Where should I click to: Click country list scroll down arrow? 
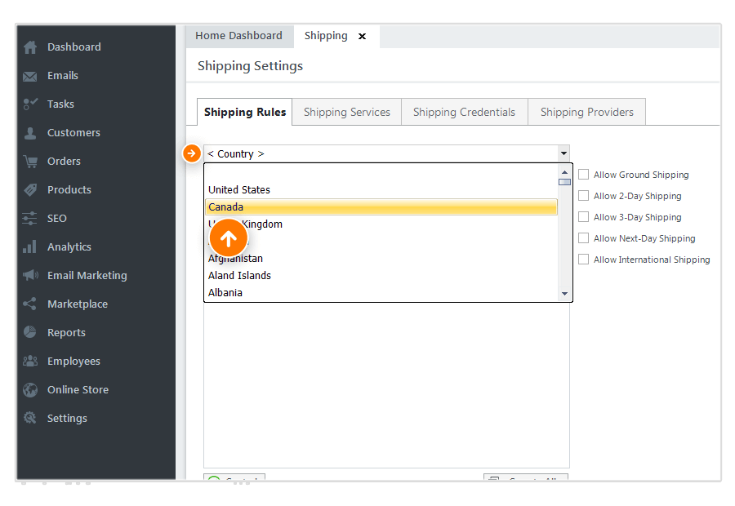[x=564, y=294]
